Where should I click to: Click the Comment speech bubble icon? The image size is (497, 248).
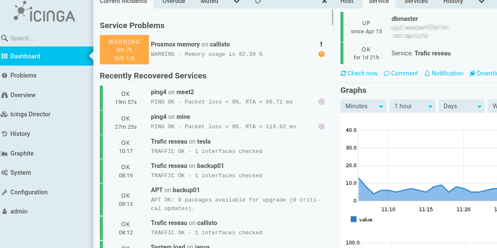pyautogui.click(x=387, y=73)
